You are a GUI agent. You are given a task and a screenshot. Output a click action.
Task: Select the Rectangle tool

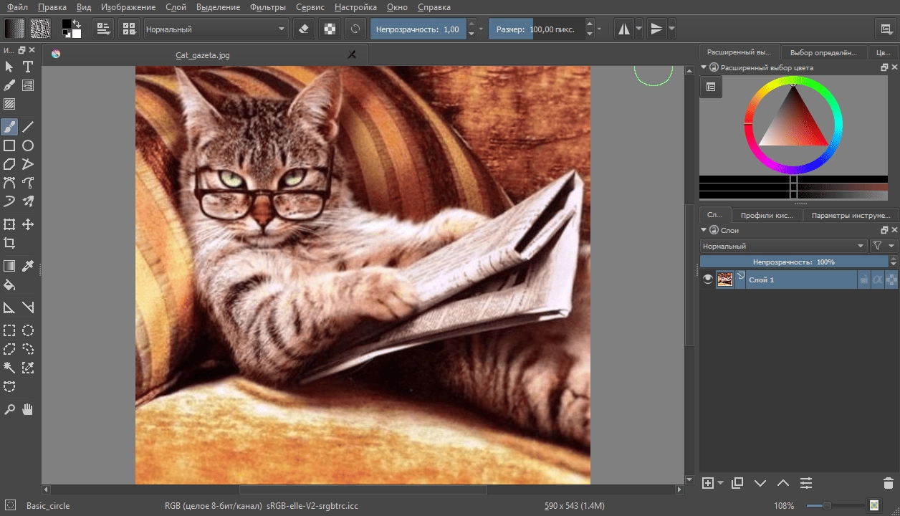click(x=9, y=145)
